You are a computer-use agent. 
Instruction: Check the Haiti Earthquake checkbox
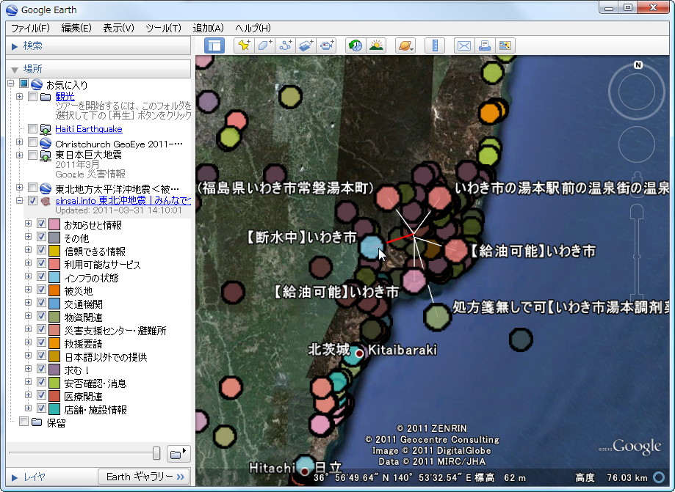click(32, 129)
